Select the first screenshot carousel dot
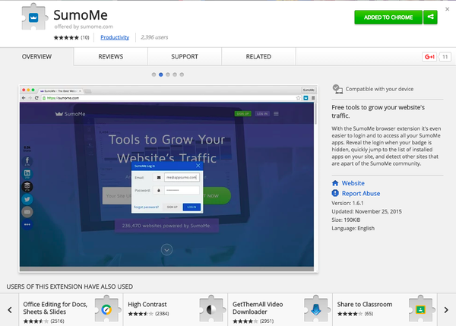The height and width of the screenshot is (326, 456). click(154, 74)
